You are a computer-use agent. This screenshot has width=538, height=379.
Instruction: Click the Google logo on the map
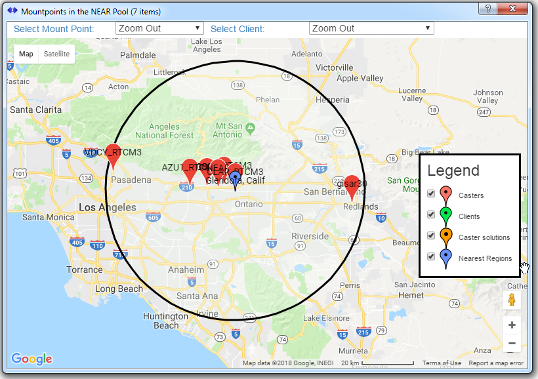(x=31, y=359)
